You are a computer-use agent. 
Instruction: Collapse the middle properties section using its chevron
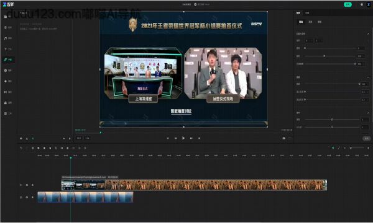[x=368, y=77]
